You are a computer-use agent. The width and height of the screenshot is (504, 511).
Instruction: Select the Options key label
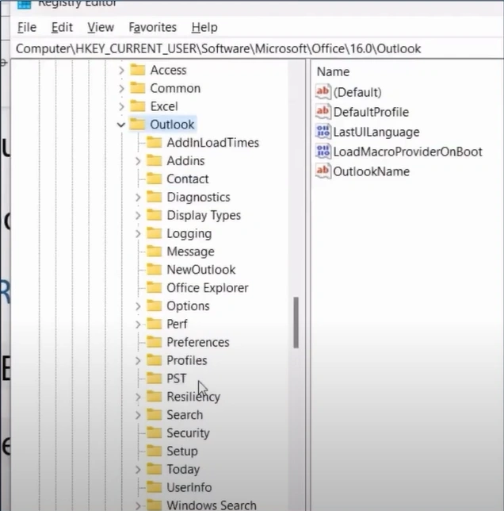188,306
